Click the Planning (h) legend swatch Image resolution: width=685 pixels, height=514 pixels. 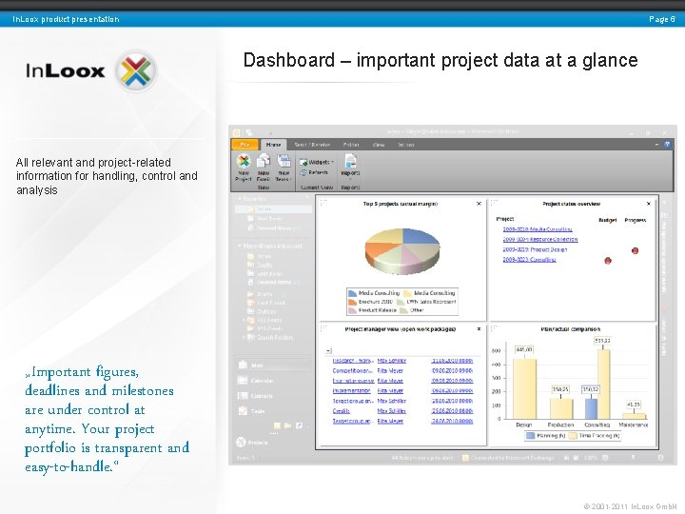[x=530, y=435]
